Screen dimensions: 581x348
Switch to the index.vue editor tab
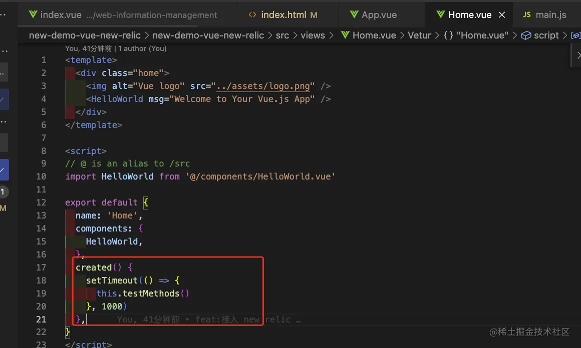128,15
